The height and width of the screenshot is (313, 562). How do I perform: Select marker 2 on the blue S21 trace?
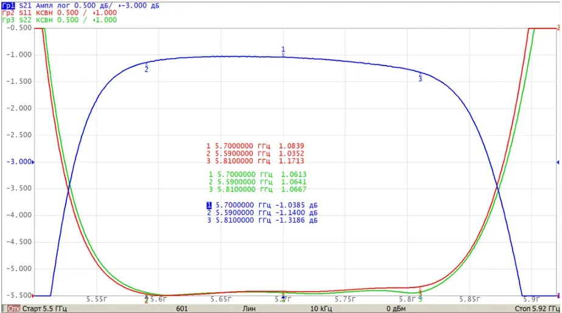pyautogui.click(x=146, y=67)
